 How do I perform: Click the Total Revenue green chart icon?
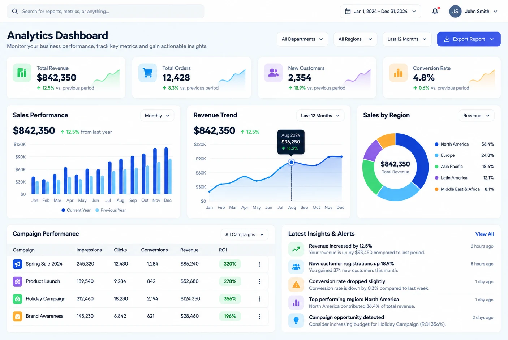tap(22, 73)
